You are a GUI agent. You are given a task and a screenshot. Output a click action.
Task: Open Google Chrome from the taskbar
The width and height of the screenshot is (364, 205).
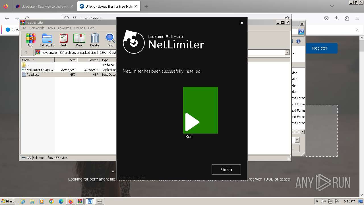[51, 201]
